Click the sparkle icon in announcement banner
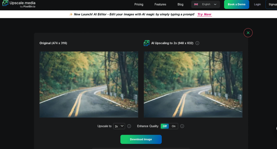 pyautogui.click(x=71, y=14)
